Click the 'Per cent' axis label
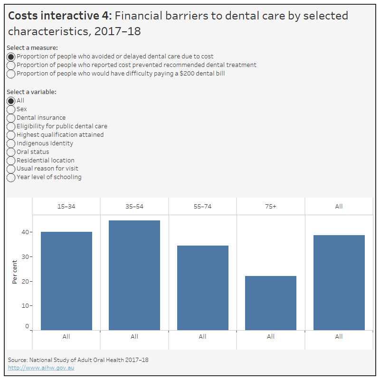 [15, 272]
